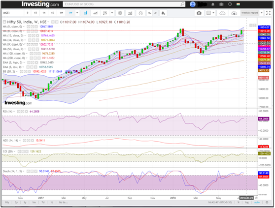Open the chart type candlestick selector

(86, 13)
